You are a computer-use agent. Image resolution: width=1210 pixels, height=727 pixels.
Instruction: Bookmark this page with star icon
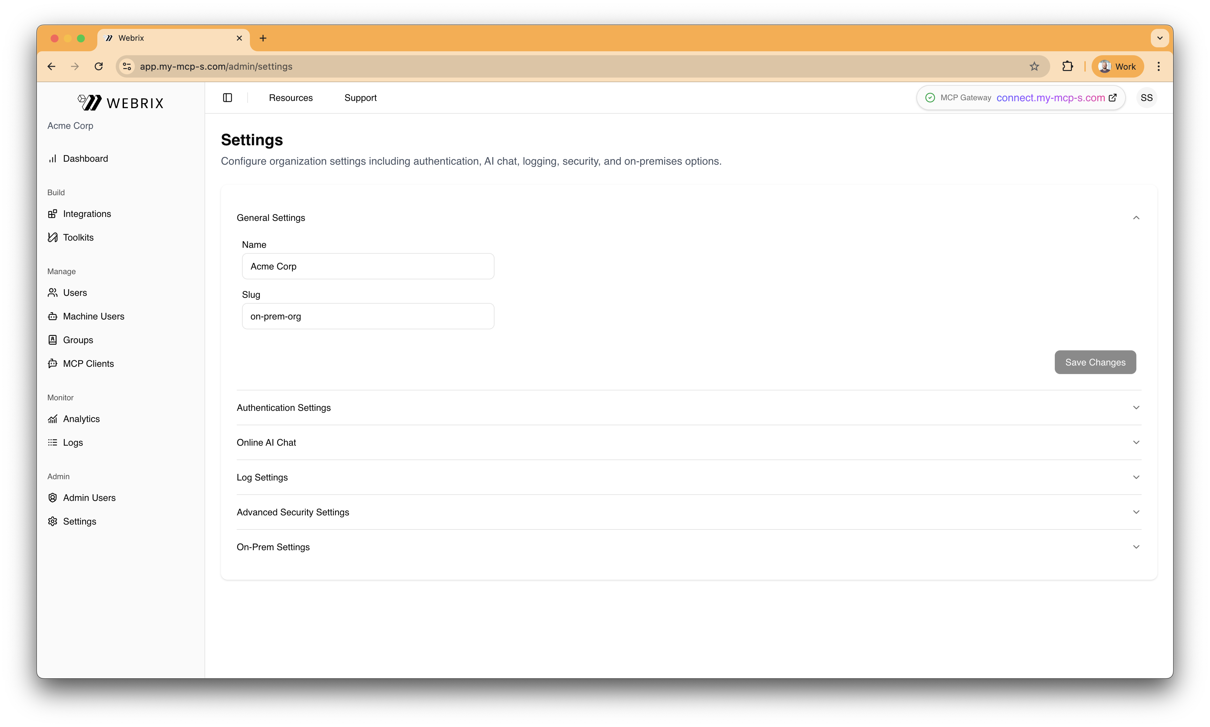1034,66
